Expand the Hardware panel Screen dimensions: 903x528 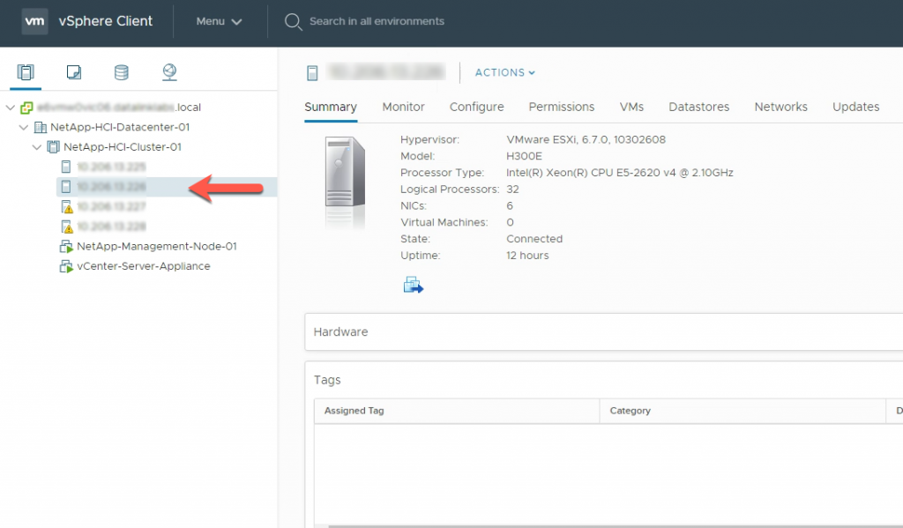pyautogui.click(x=603, y=331)
